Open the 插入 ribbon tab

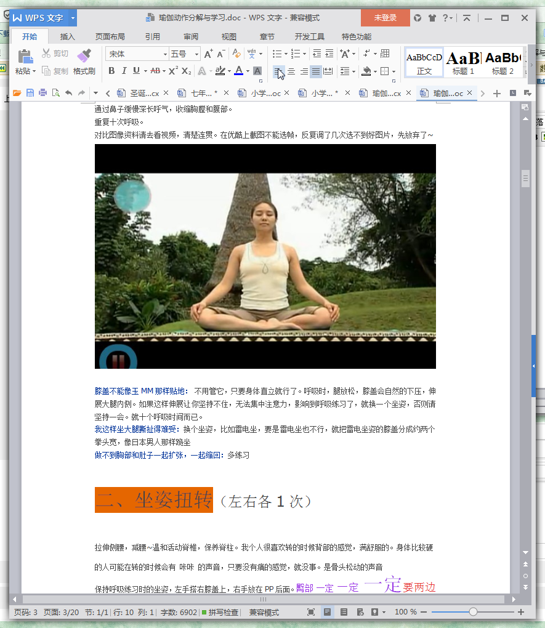pyautogui.click(x=67, y=37)
